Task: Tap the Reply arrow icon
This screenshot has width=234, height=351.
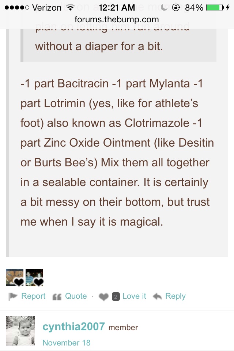Action: [x=157, y=297]
